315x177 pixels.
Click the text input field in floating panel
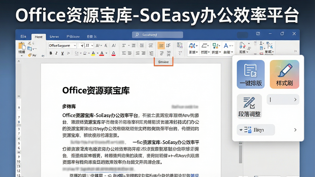[x=283, y=100]
